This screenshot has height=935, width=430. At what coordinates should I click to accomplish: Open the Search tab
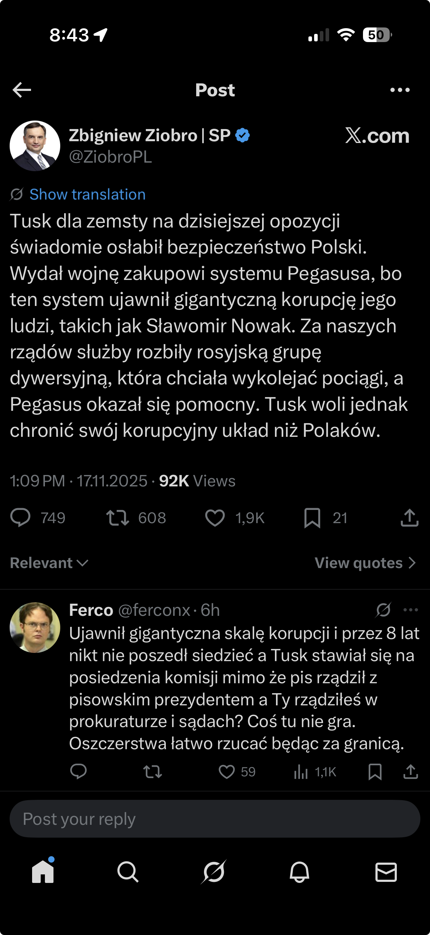pyautogui.click(x=128, y=872)
